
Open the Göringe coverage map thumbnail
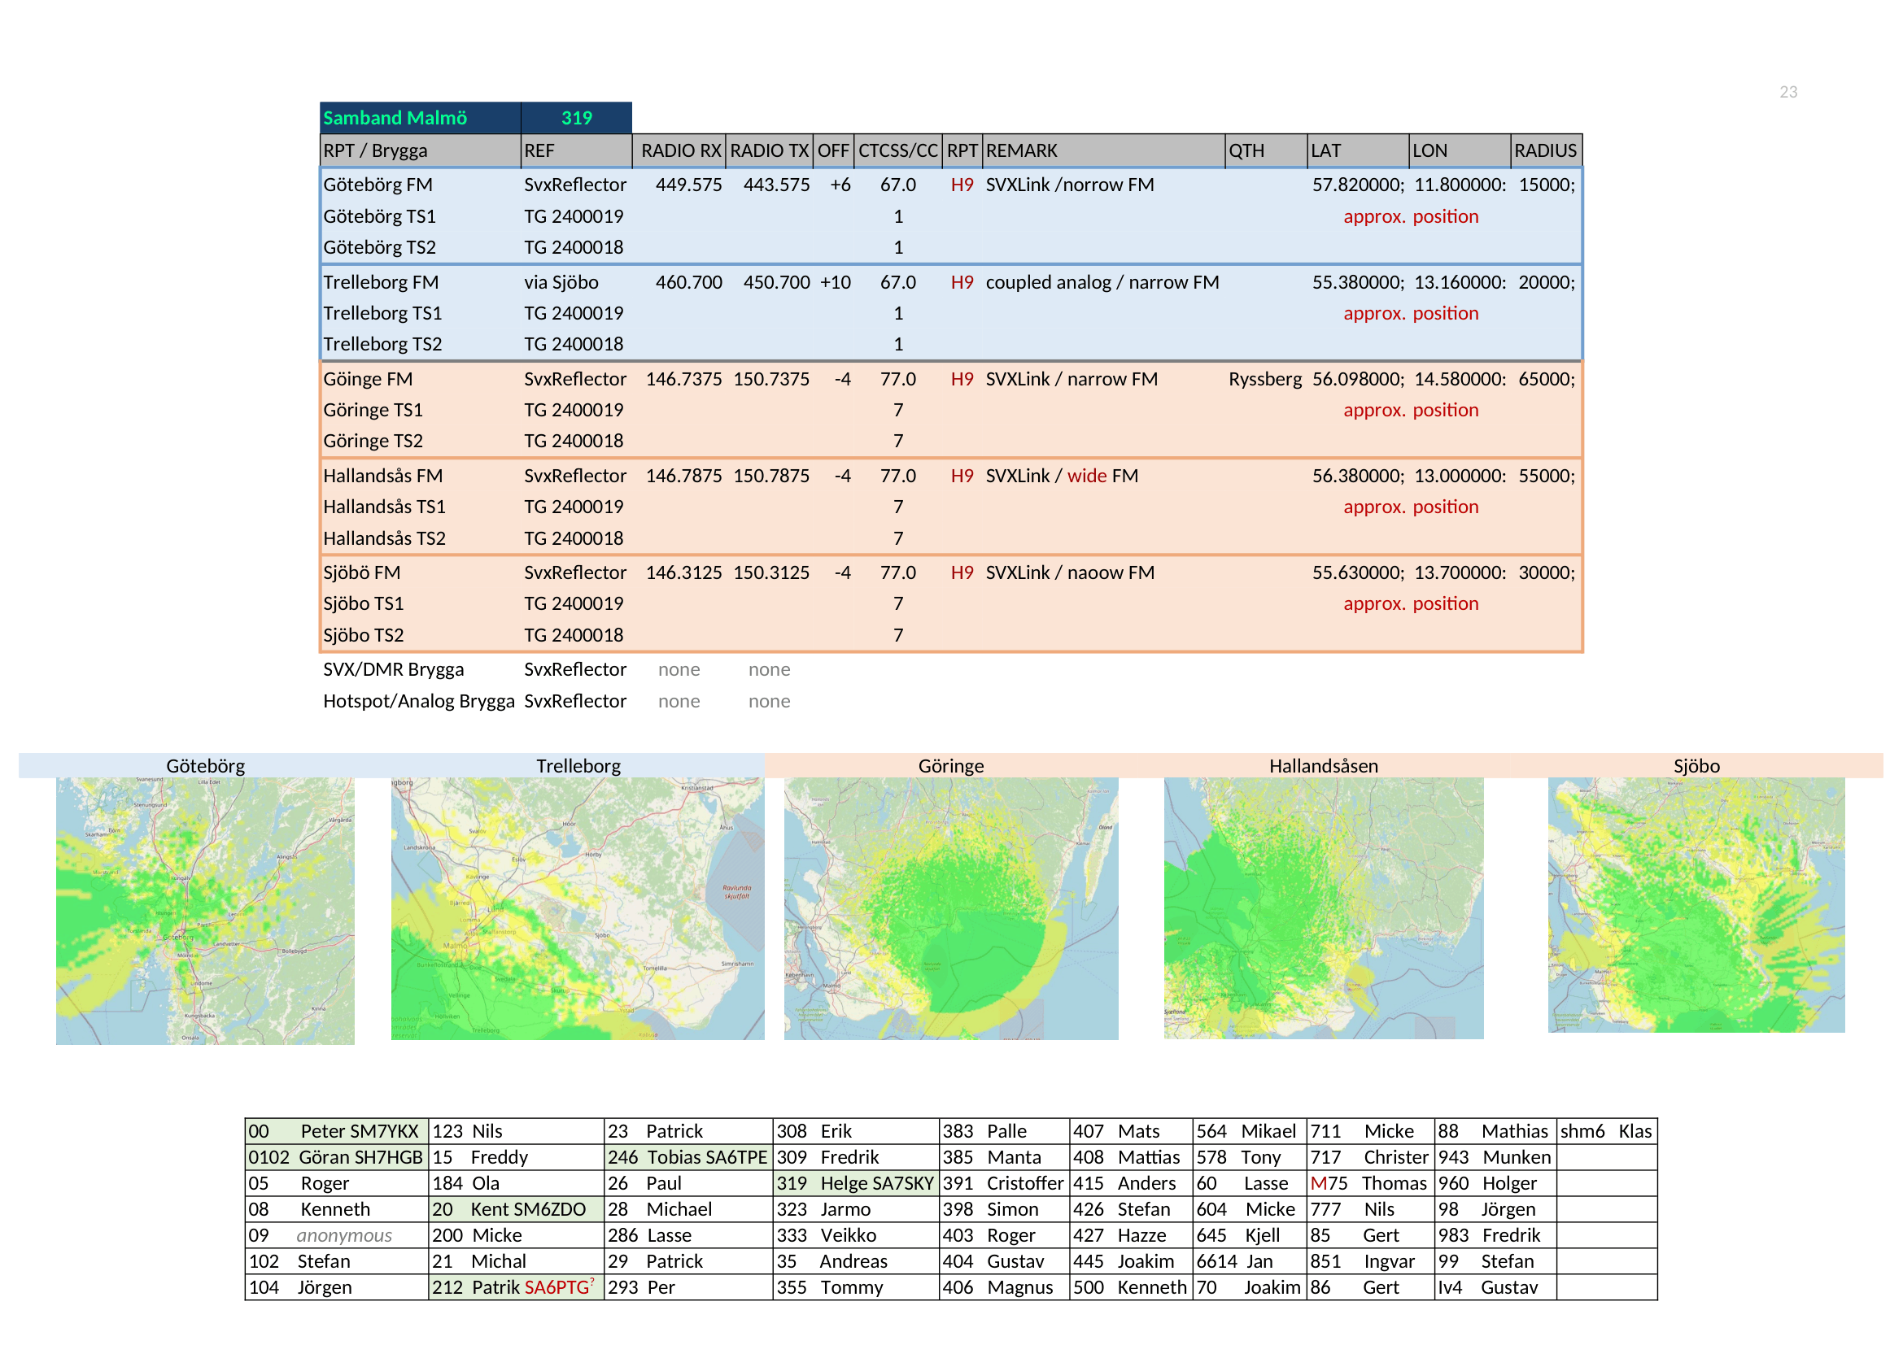coord(950,908)
